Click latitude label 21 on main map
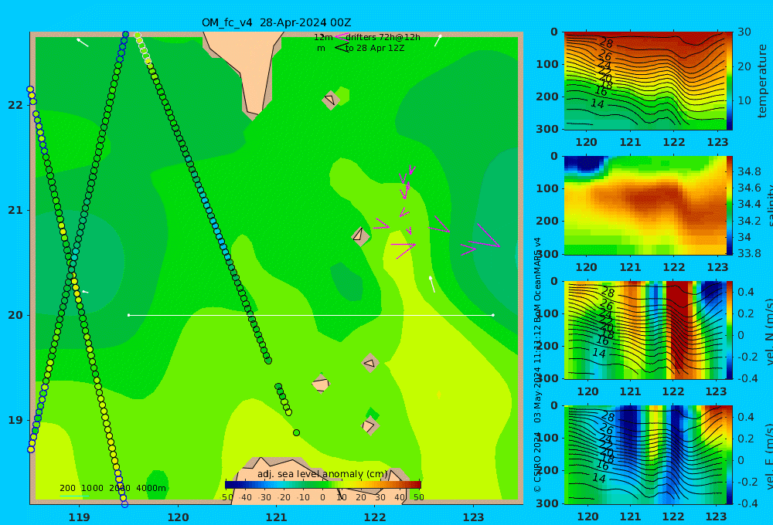Image resolution: width=773 pixels, height=525 pixels. (x=15, y=210)
